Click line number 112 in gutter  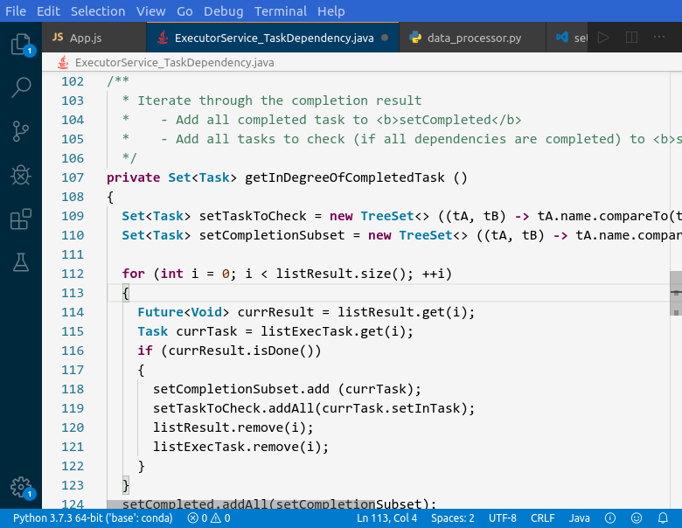click(73, 274)
